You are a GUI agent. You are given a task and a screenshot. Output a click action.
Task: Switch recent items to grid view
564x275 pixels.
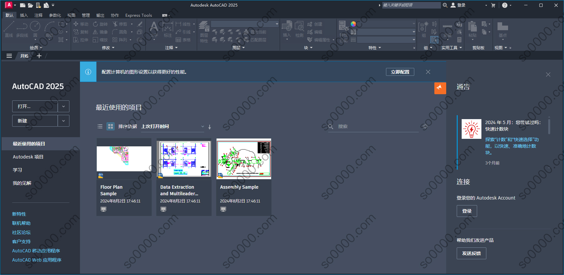(111, 126)
